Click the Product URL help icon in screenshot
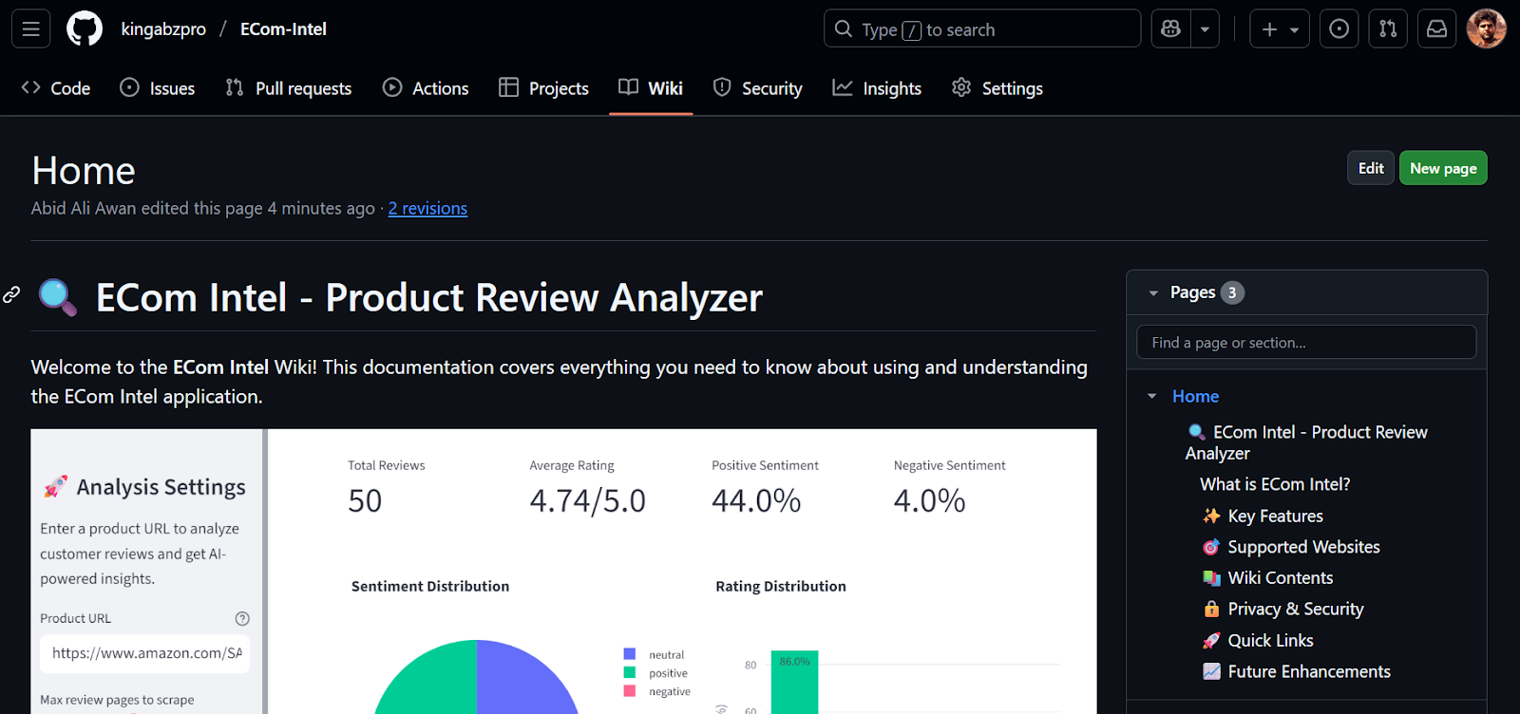1520x714 pixels. point(242,618)
